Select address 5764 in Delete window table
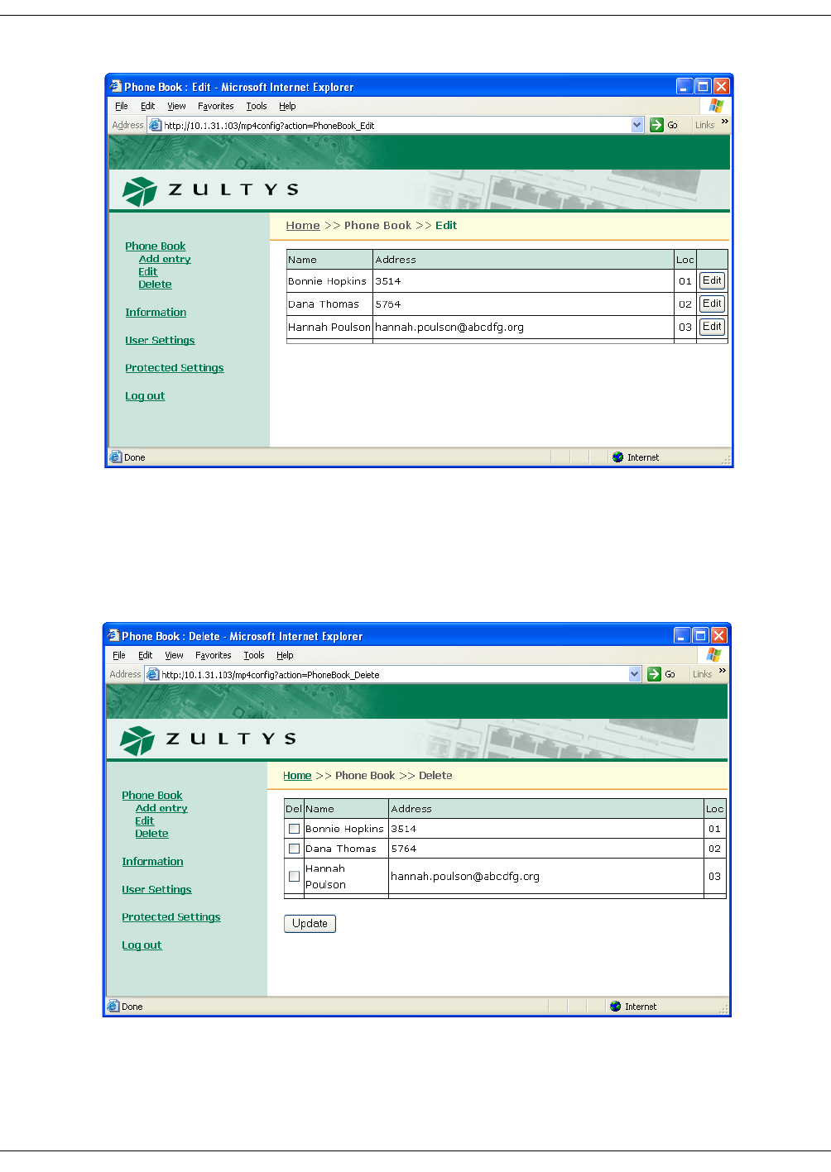This screenshot has width=831, height=1172. 404,849
